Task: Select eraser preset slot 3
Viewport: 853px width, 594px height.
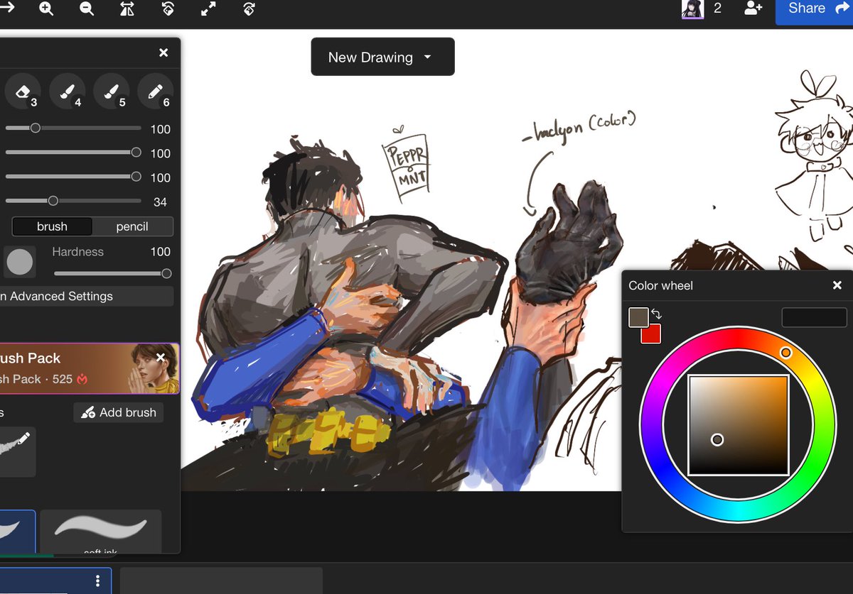Action: pyautogui.click(x=23, y=92)
